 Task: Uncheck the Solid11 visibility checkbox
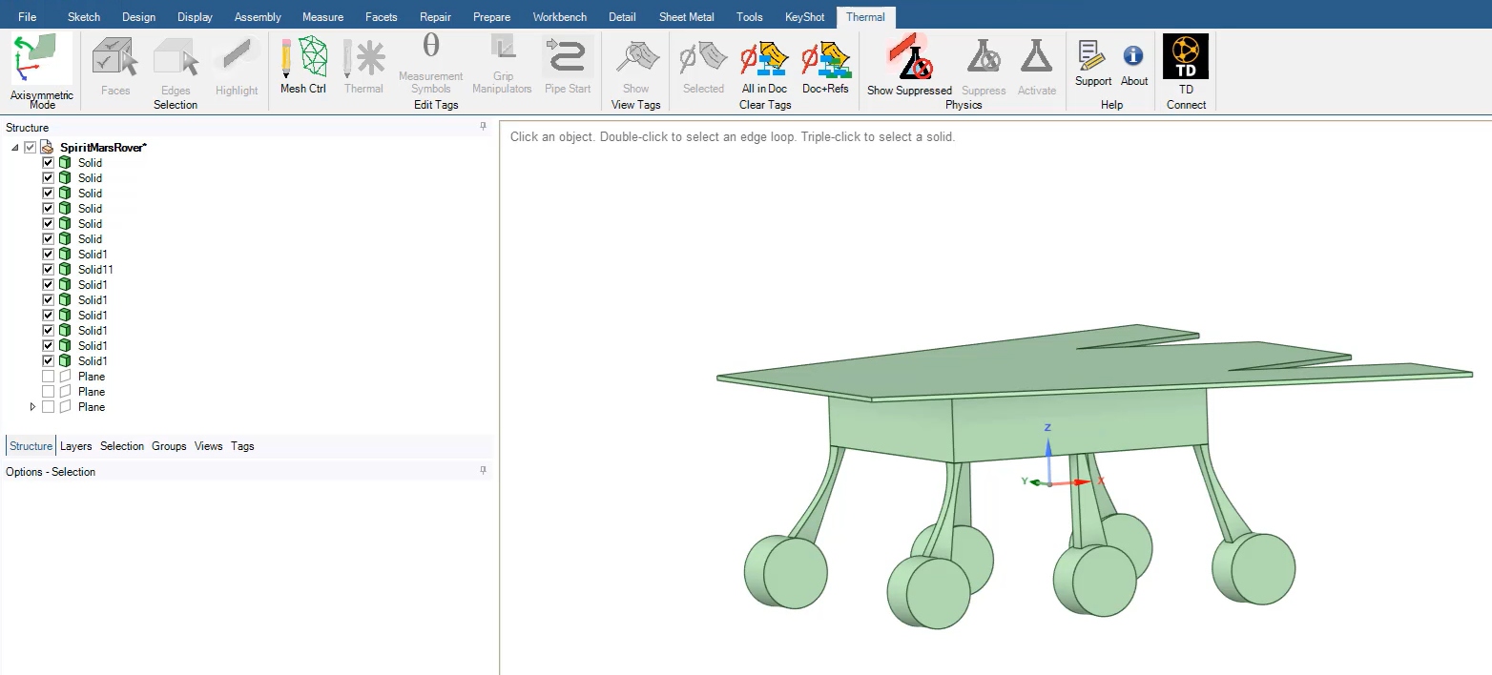pyautogui.click(x=49, y=270)
